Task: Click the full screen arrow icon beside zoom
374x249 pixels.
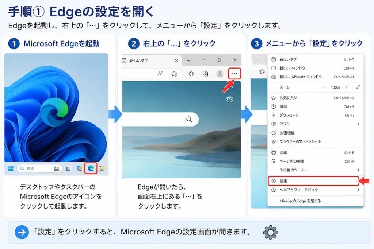Action: pyautogui.click(x=358, y=87)
